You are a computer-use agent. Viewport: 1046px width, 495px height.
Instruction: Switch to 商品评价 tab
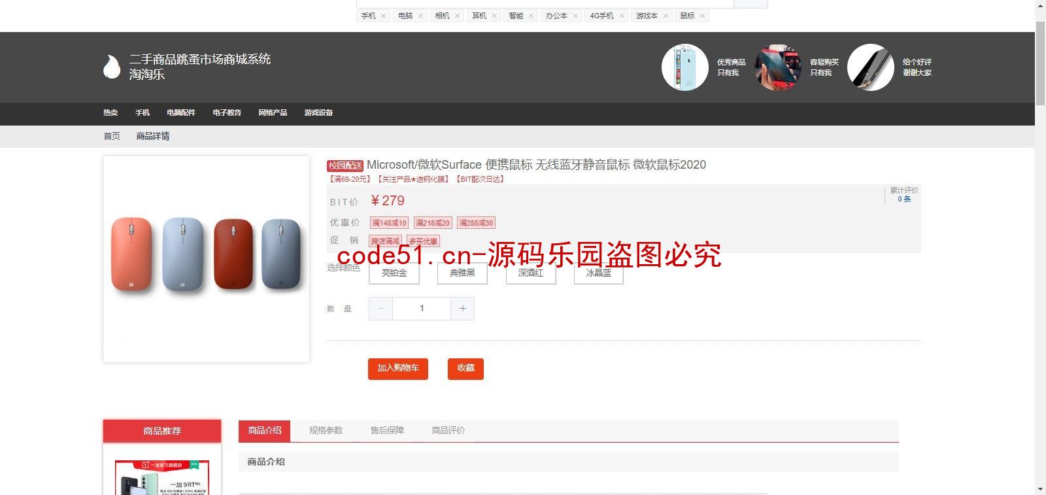click(448, 430)
